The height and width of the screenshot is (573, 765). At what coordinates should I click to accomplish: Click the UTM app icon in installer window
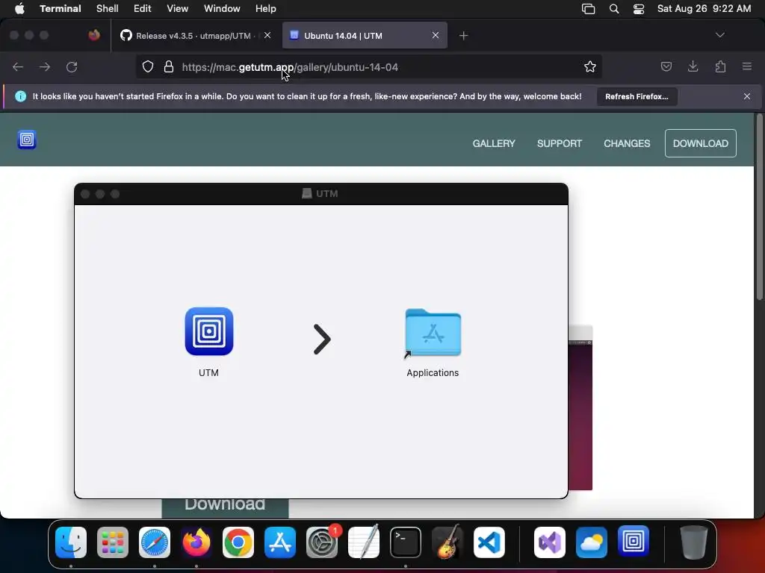coord(209,331)
